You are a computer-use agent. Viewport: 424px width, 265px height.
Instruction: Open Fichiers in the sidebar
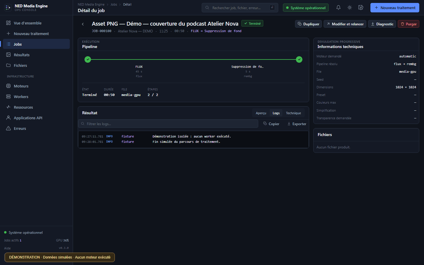(x=36, y=65)
